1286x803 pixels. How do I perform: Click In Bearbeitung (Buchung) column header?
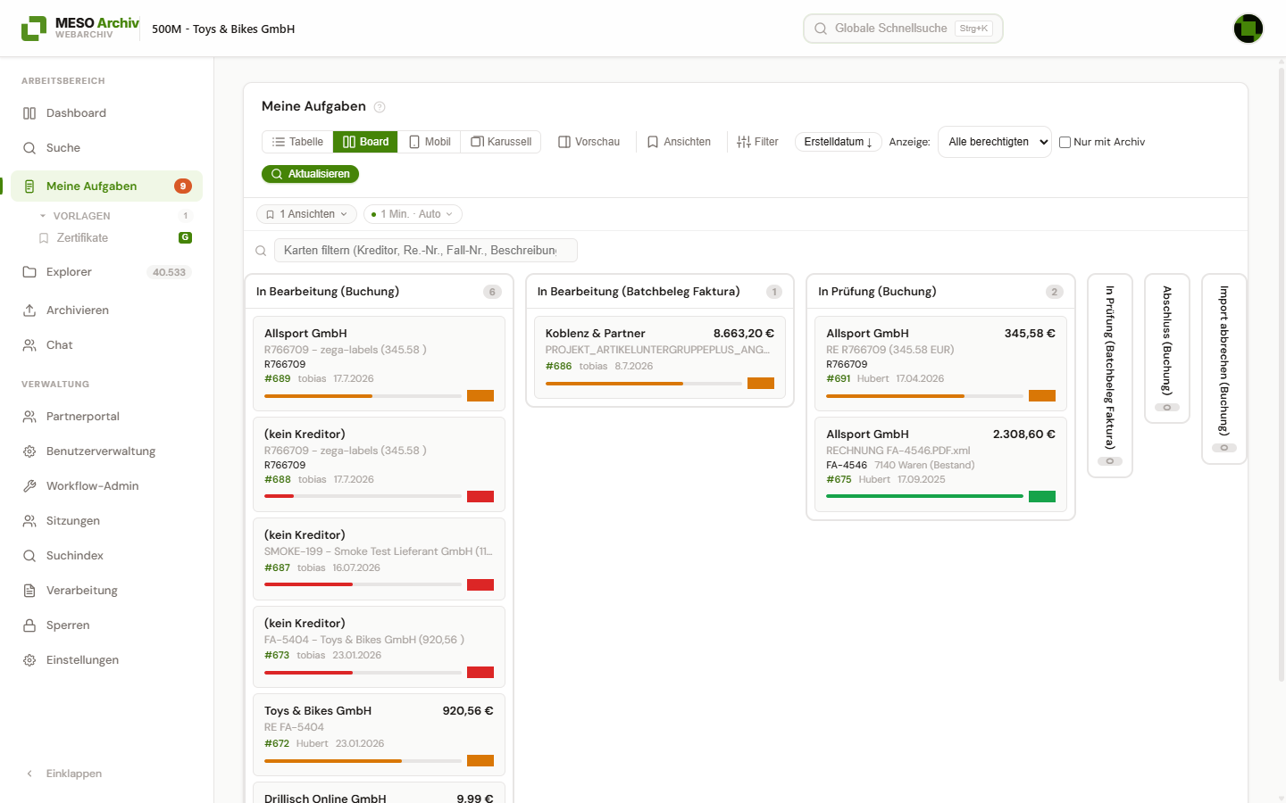click(x=379, y=292)
